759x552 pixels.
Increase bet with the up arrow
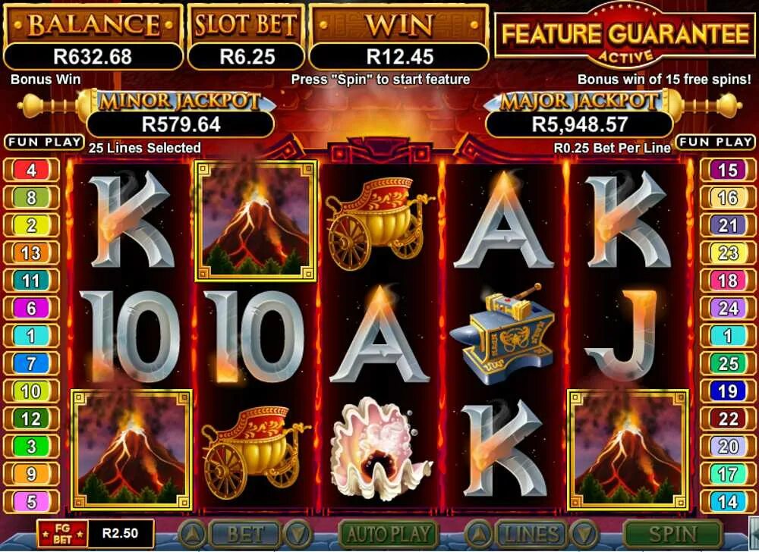(x=193, y=535)
